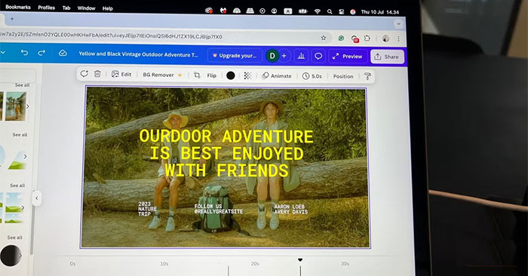Open the Tab menu

tap(66, 8)
